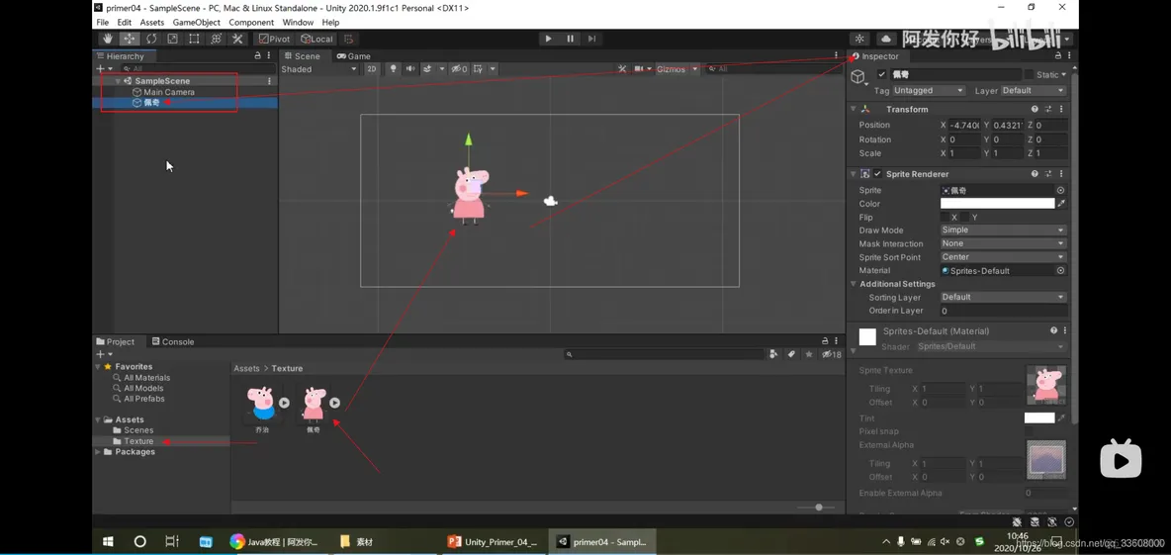The height and width of the screenshot is (555, 1171).
Task: Open custom editor tools wrench icon
Action: point(237,39)
